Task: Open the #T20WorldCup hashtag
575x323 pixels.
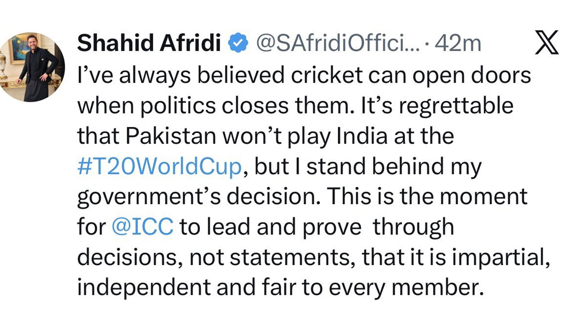Action: (159, 167)
